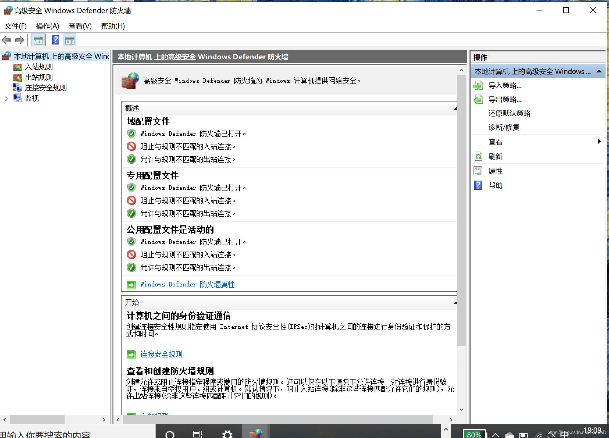Click the show/hide action pane icon

70,40
